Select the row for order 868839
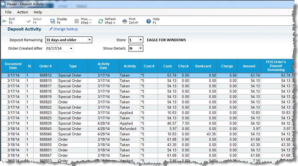Viewport: 298px width, 166px height. point(147,123)
